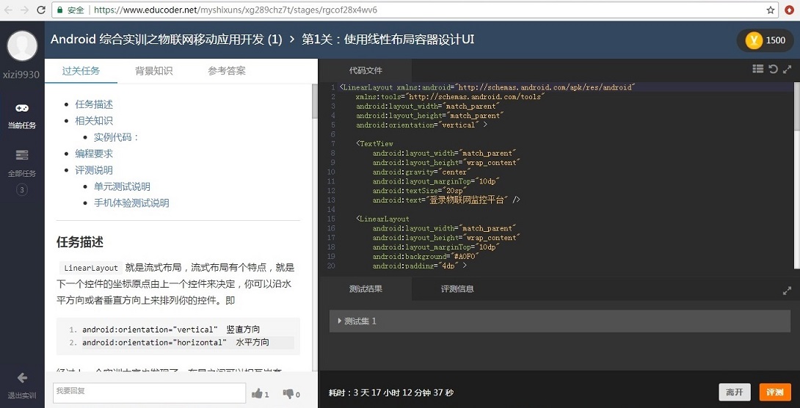Click the thumbs-down dislike icon

[x=288, y=394]
